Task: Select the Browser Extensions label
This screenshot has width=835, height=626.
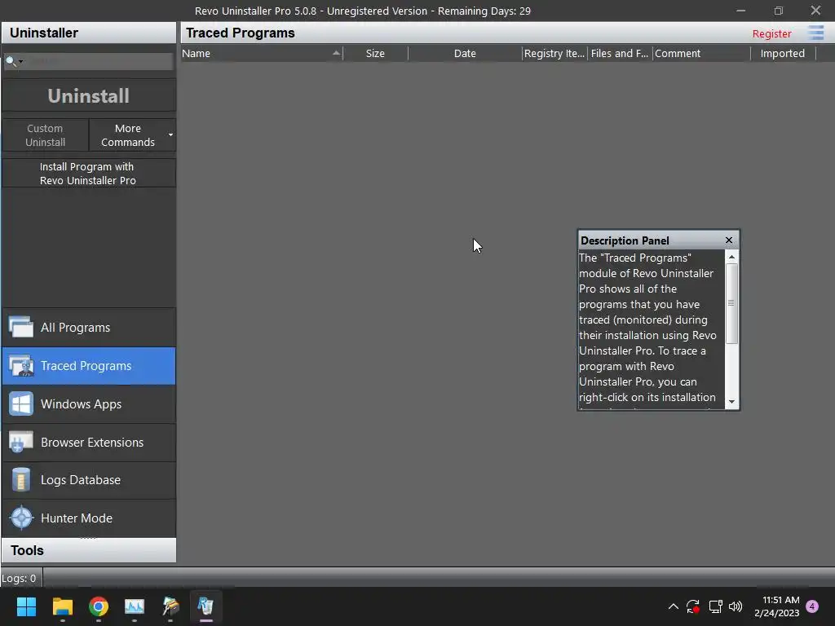Action: click(x=92, y=443)
